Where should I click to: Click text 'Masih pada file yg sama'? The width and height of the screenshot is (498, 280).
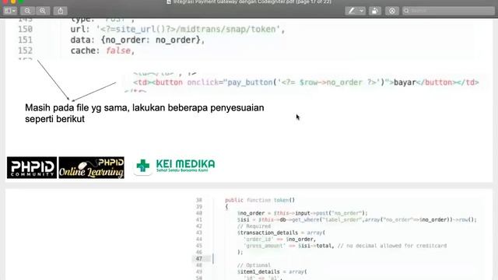(x=77, y=107)
